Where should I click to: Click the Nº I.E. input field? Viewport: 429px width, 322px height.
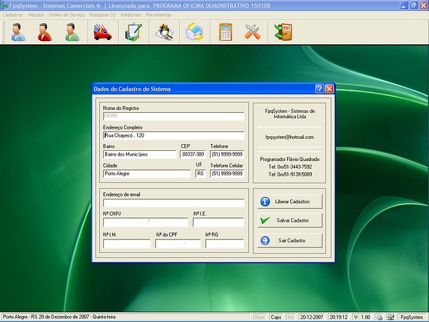point(219,222)
